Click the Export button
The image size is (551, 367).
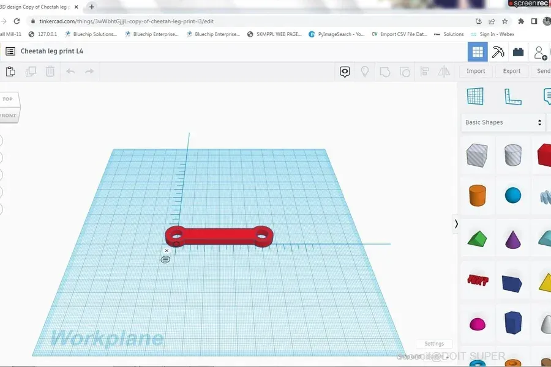[512, 71]
